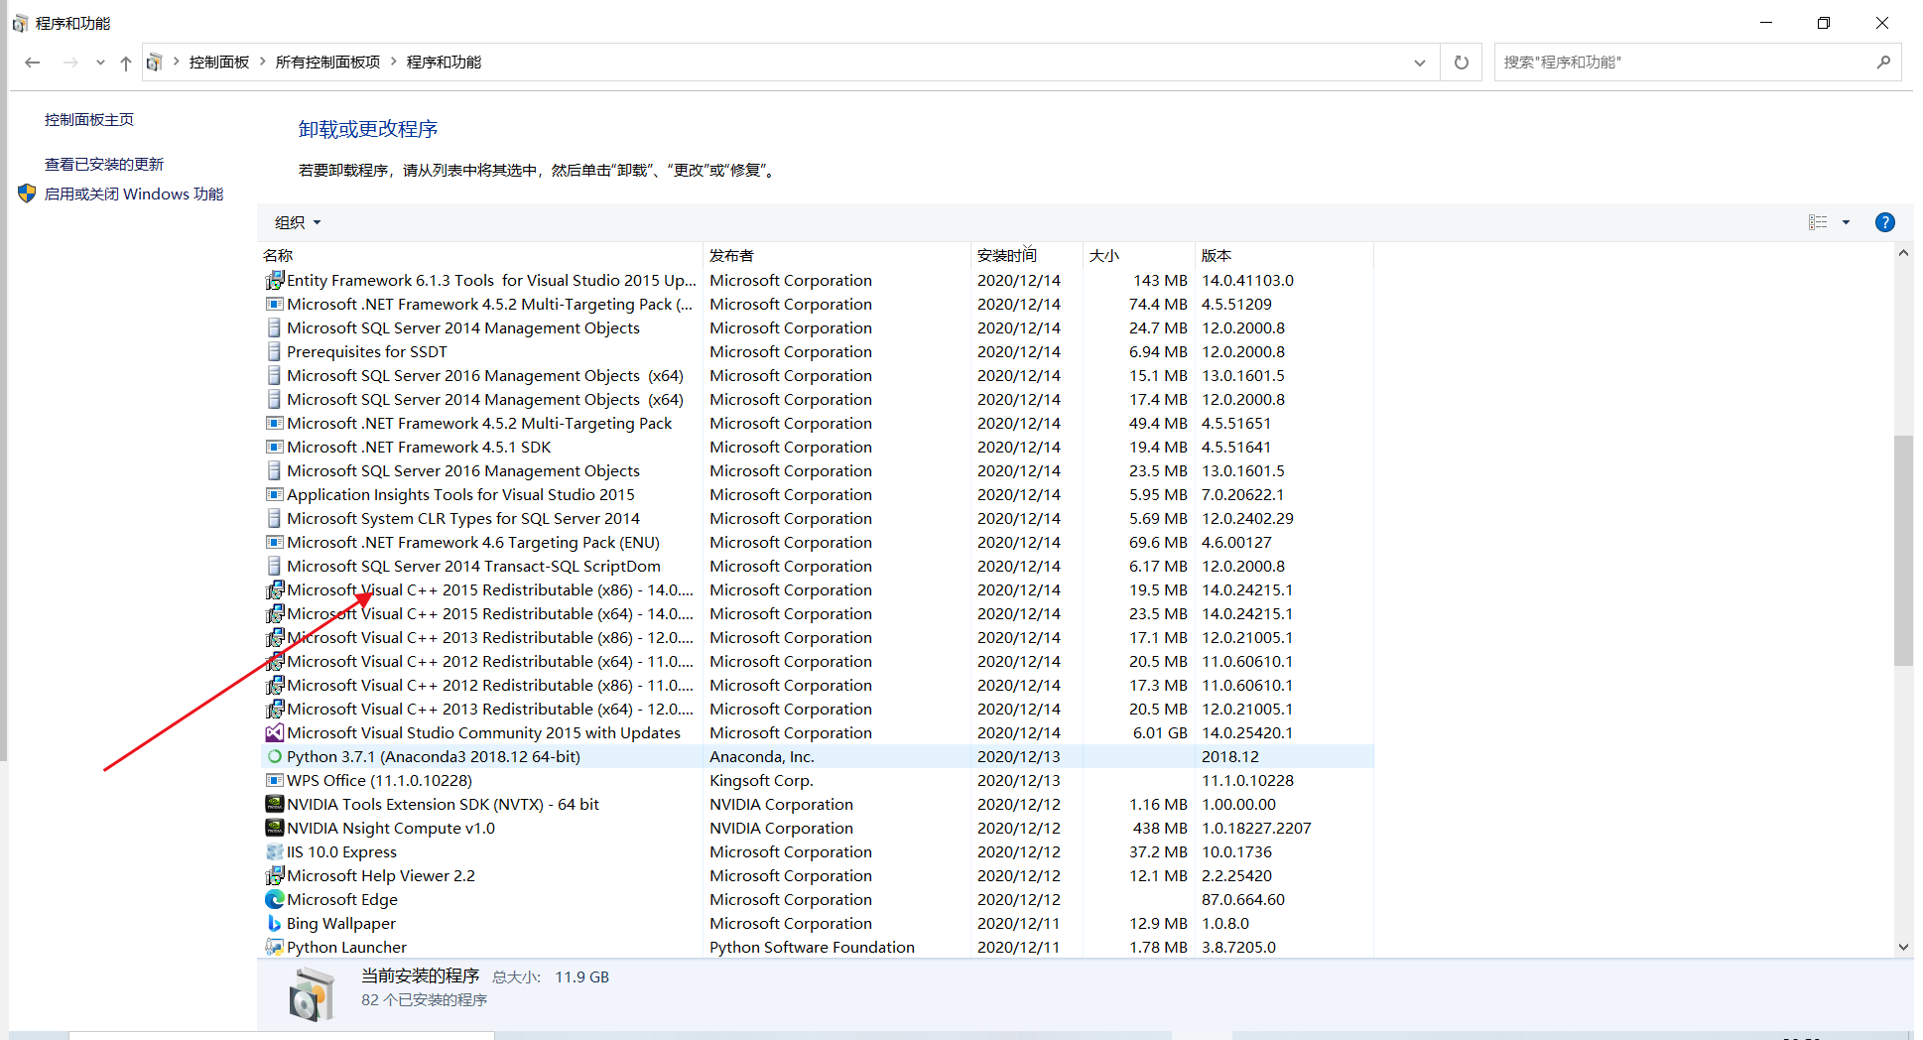The height and width of the screenshot is (1040, 1923).
Task: Click the Back navigation arrow
Action: (33, 63)
